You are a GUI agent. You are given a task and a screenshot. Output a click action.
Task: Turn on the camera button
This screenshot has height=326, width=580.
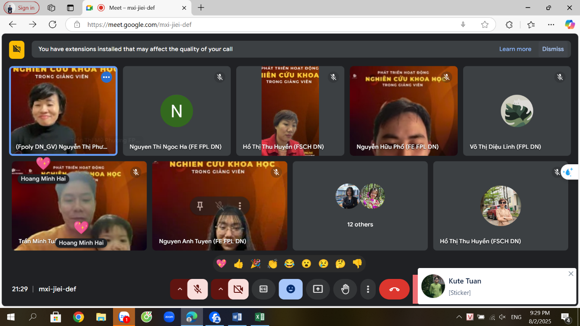tap(238, 289)
